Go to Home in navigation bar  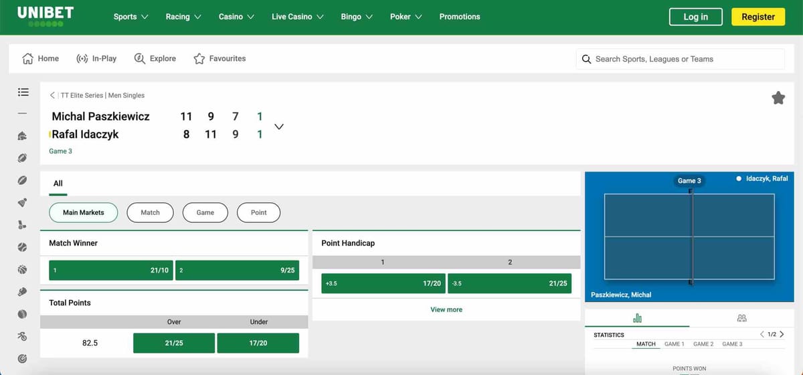click(41, 58)
